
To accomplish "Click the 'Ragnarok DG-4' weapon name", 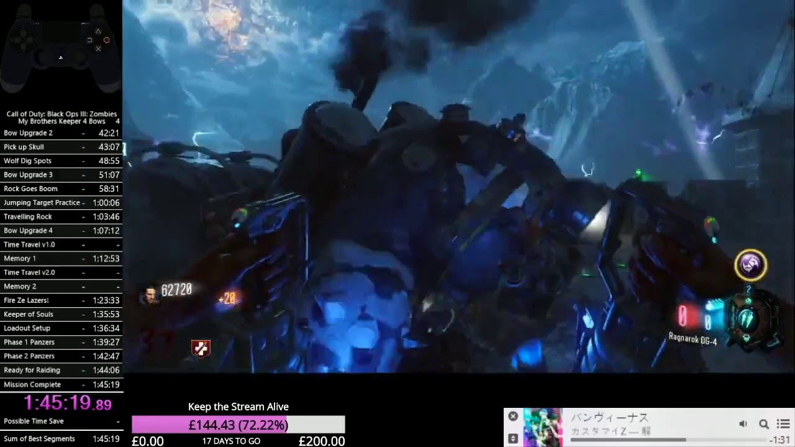I will click(x=693, y=338).
